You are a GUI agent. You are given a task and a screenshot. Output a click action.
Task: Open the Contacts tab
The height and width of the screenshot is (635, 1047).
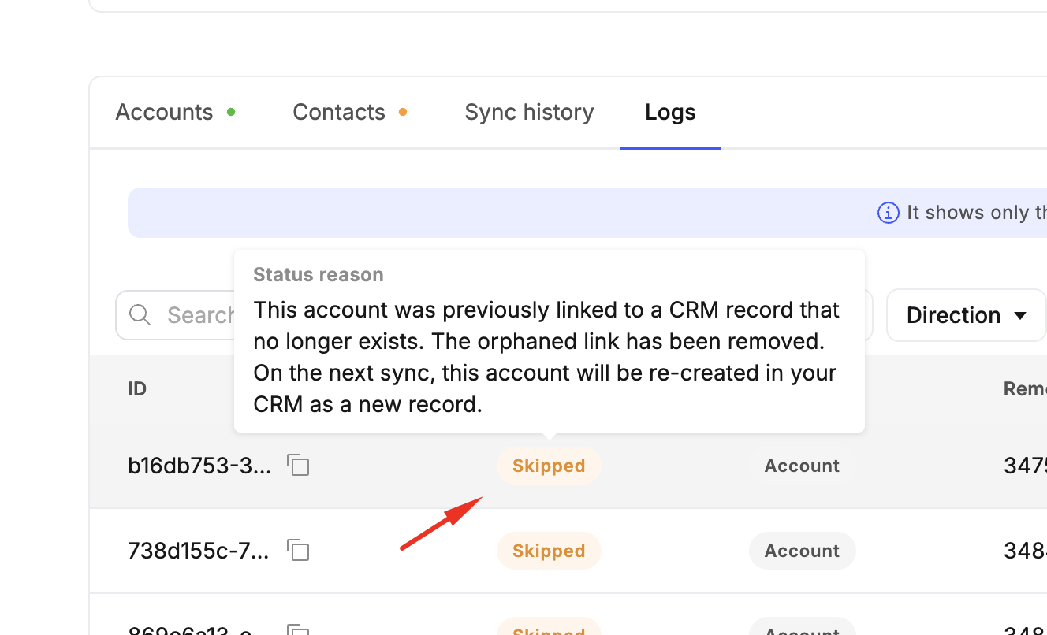pyautogui.click(x=339, y=113)
